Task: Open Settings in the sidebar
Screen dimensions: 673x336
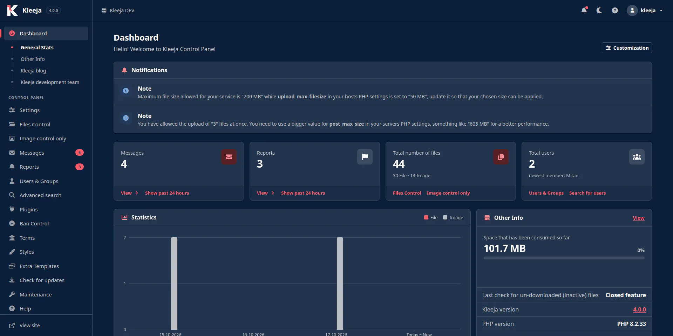Action: pos(46,110)
